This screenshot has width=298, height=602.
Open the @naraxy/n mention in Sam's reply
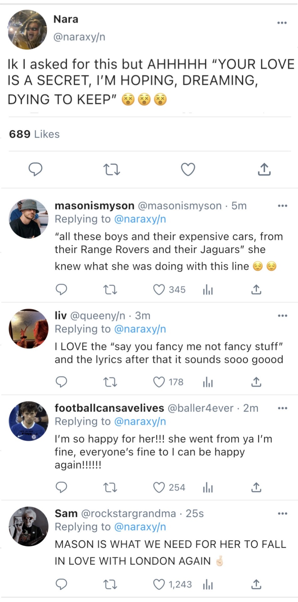tap(140, 527)
